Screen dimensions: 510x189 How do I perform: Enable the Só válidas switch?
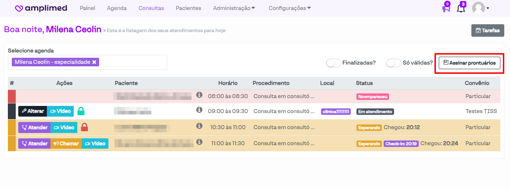click(393, 63)
